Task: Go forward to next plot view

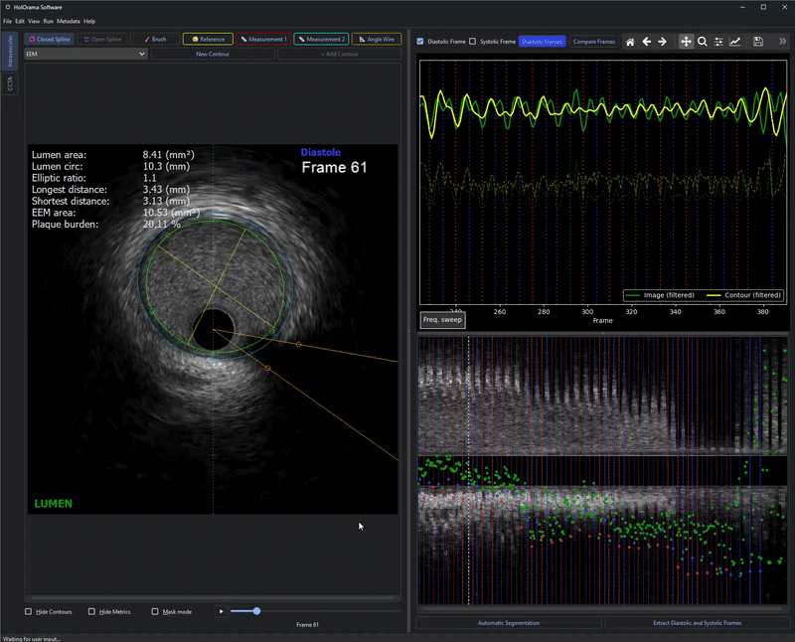Action: (x=662, y=42)
